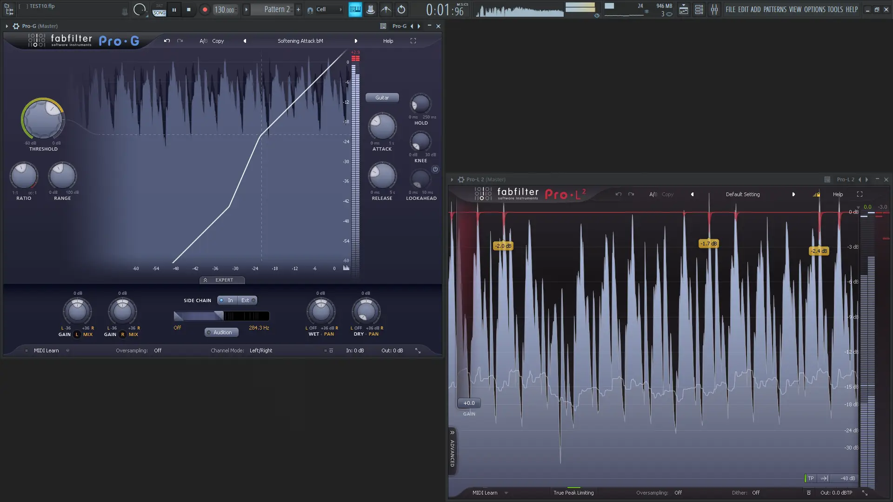Toggle Pro-L 2 true peak TP meter
Viewport: 893px width, 502px height.
tap(811, 478)
